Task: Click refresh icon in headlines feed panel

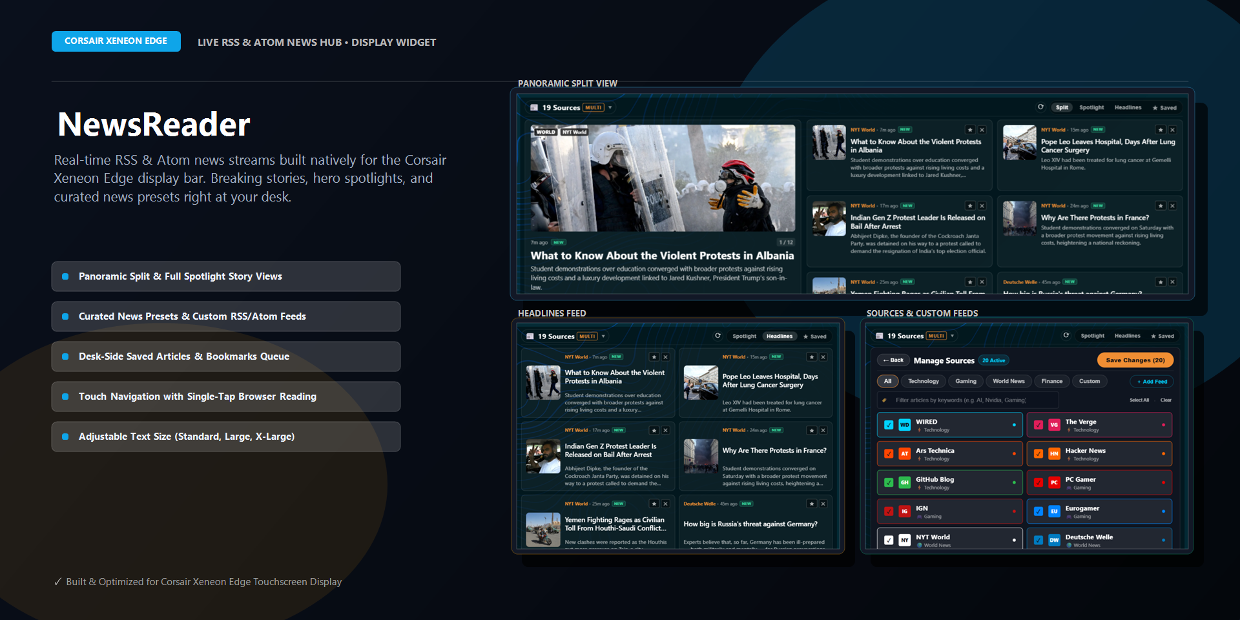Action: [718, 336]
